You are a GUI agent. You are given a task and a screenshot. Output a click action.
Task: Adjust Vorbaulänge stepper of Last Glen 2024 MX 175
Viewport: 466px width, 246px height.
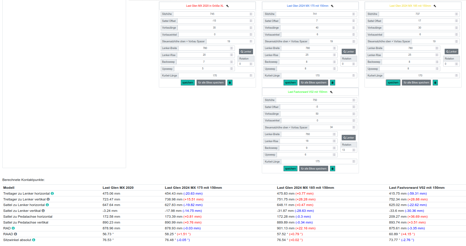(354, 28)
